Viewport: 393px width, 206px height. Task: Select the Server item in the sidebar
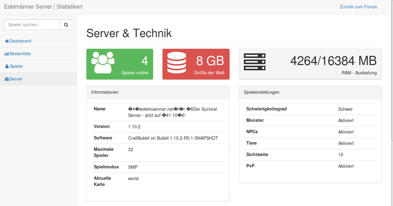tap(16, 79)
